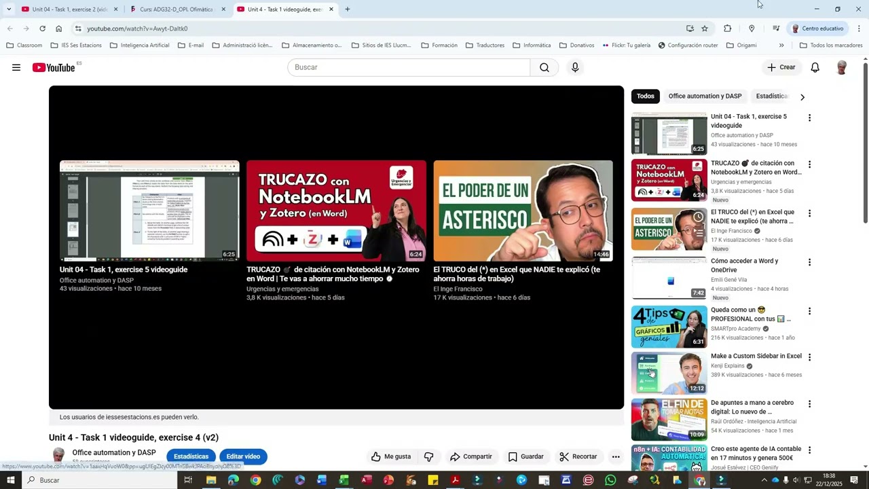Click the 'Recortar' clip button
The image size is (869, 489).
578,456
